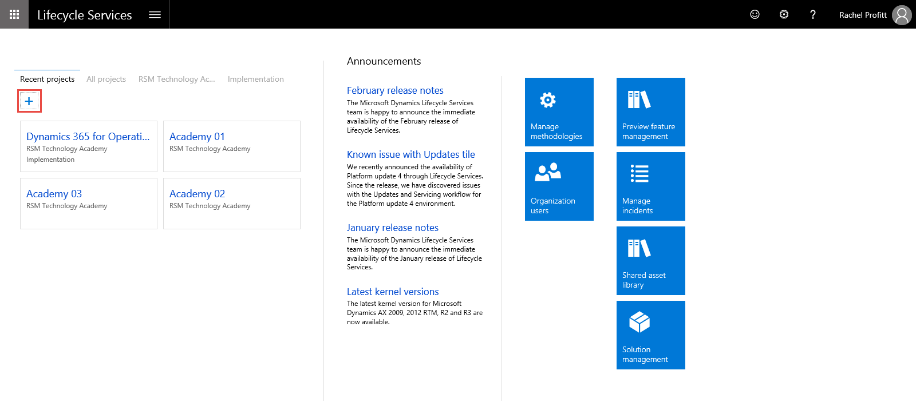Click the Lifecycle Services title
Image resolution: width=916 pixels, height=418 pixels.
click(x=85, y=15)
